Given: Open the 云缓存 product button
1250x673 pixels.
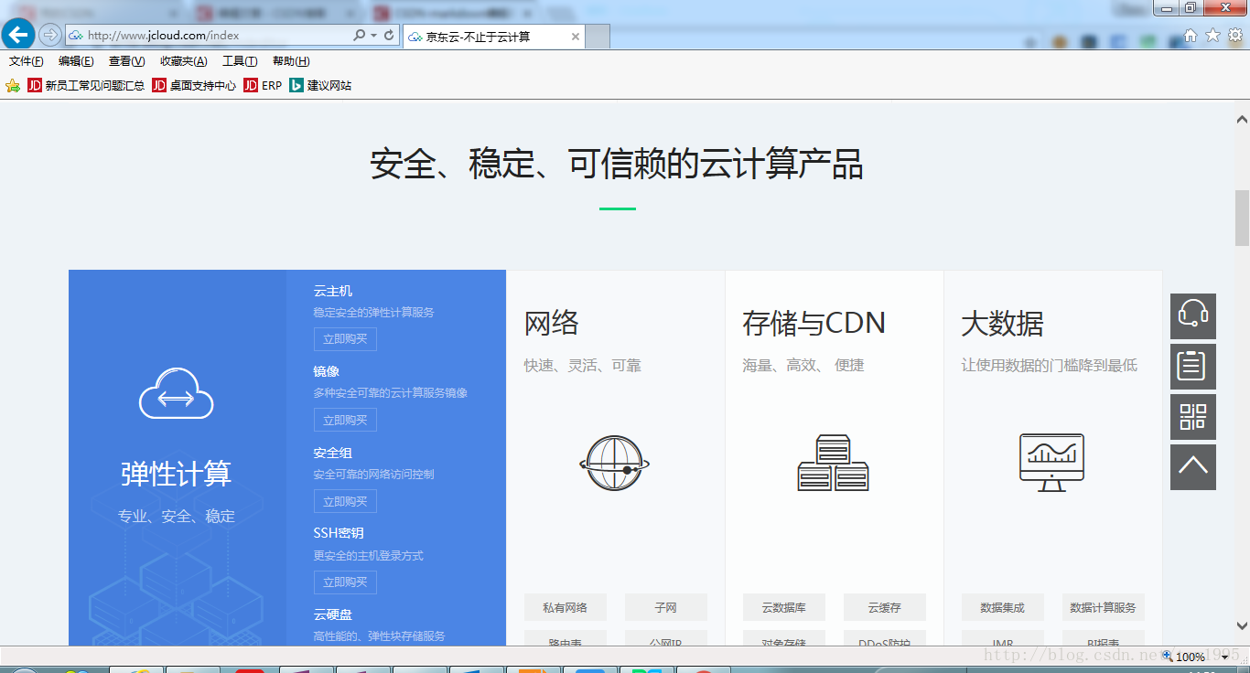Looking at the screenshot, I should (x=885, y=607).
